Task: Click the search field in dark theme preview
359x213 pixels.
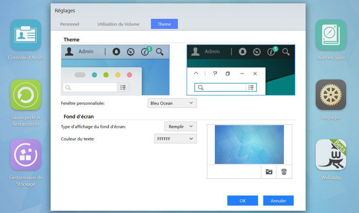Action: (x=220, y=87)
